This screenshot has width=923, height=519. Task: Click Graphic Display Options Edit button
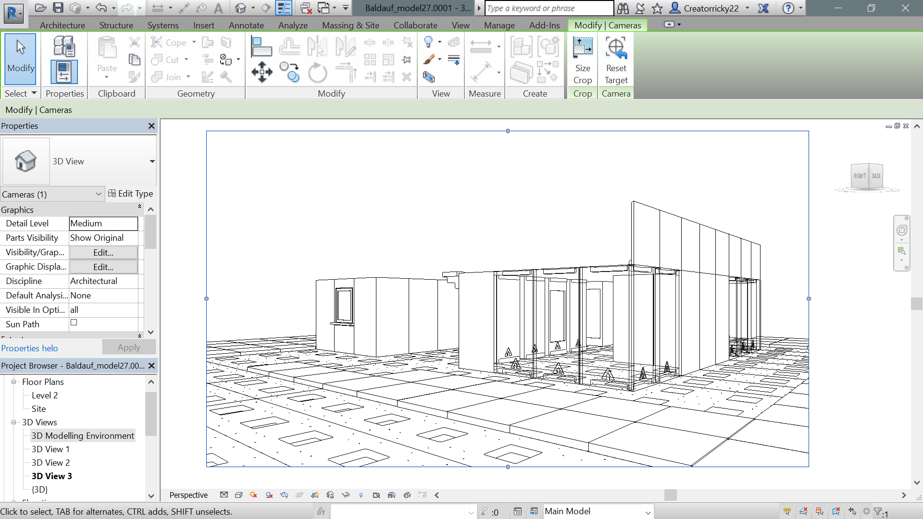pyautogui.click(x=103, y=267)
